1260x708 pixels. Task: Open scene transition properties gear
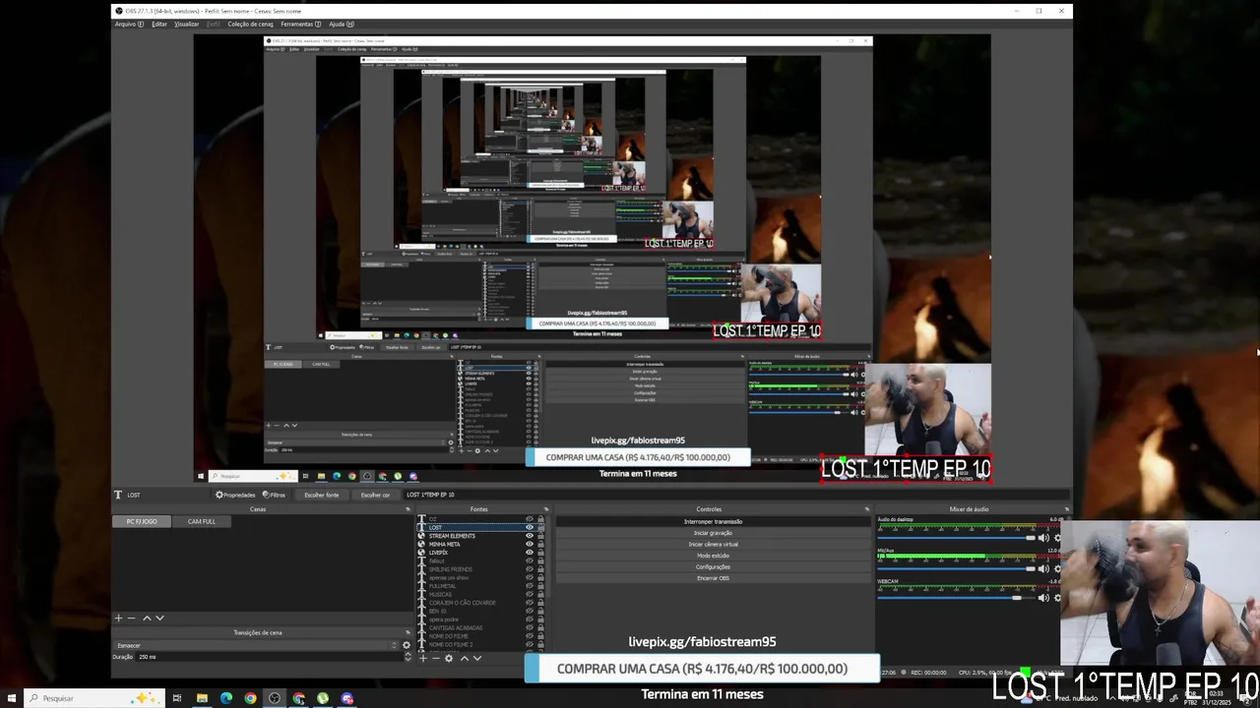(407, 645)
